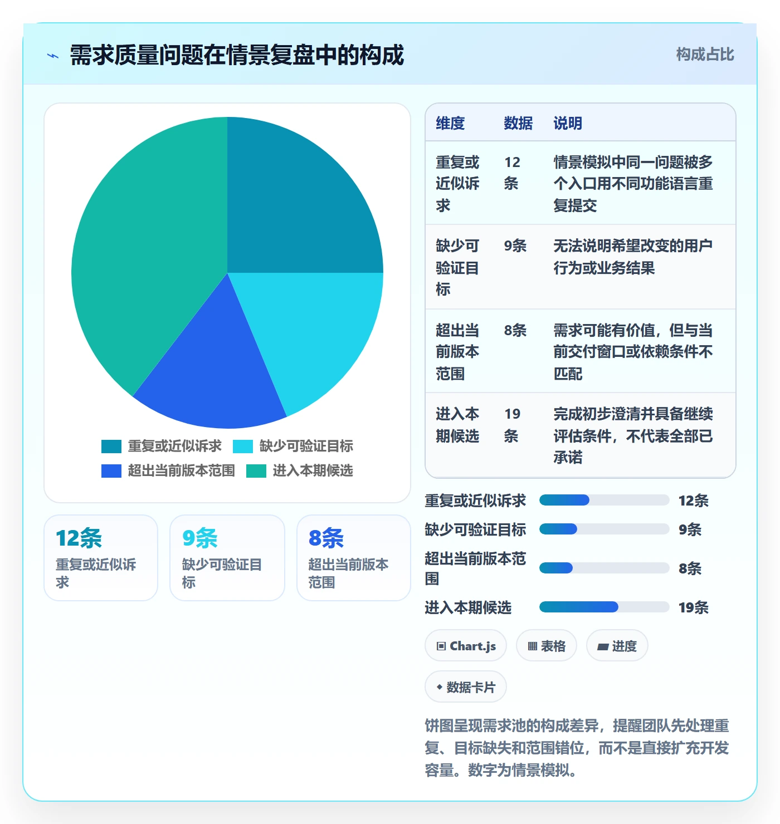The width and height of the screenshot is (780, 824).
Task: Click the 12条 重复或近似诉求 stat card
Action: tap(101, 558)
